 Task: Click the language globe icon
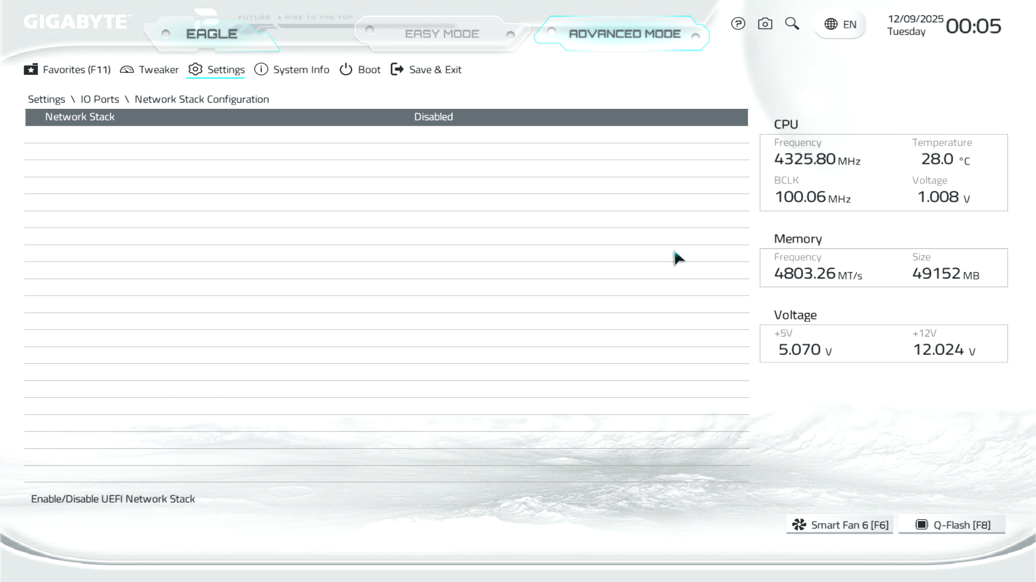point(831,24)
